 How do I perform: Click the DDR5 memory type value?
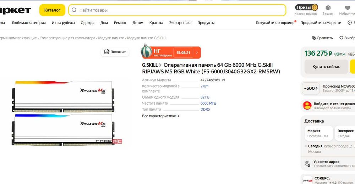point(205,110)
